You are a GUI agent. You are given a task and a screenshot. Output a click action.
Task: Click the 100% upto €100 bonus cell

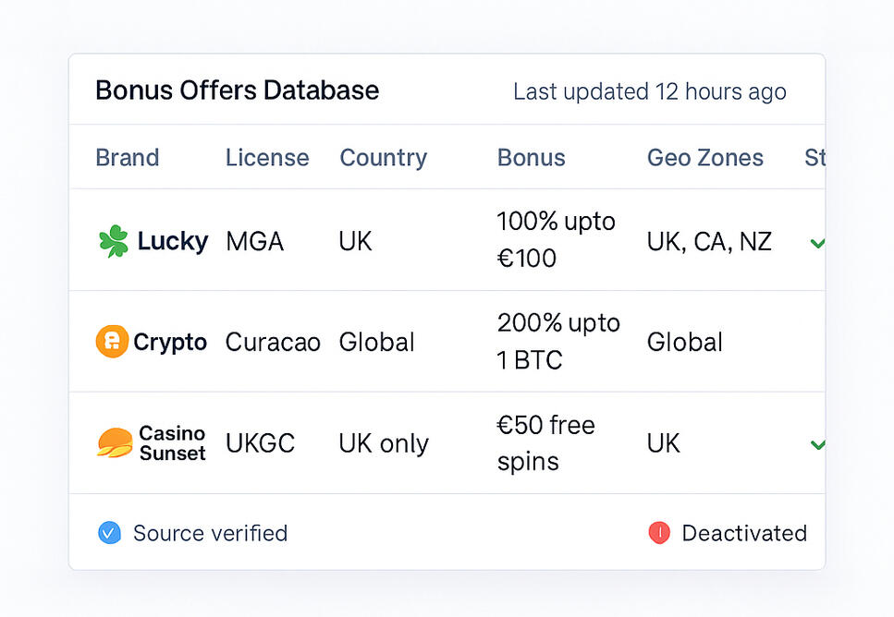point(556,240)
